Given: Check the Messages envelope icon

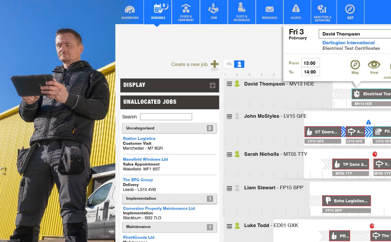Looking at the screenshot, I should [x=269, y=12].
